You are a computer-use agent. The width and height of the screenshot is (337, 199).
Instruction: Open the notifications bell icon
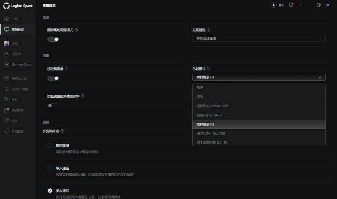coord(291,5)
